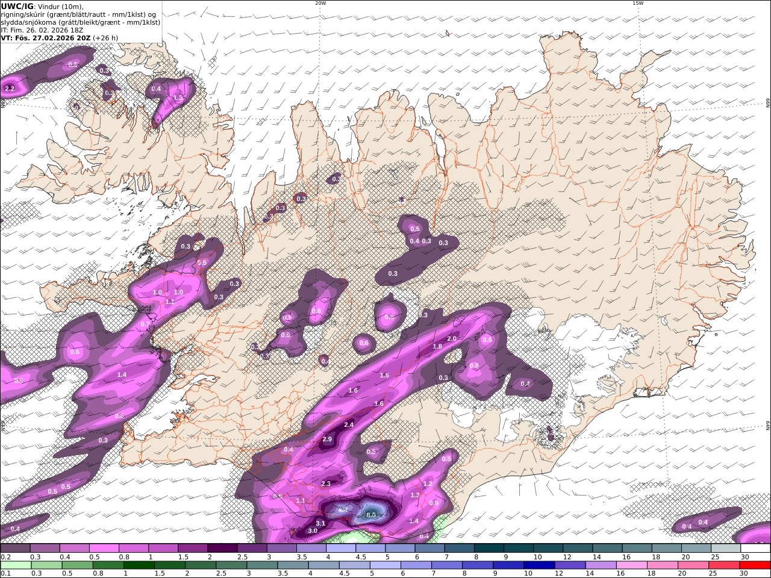
Task: Select the bottom-row green swatch between 0.5 and 0.8
Action: [78, 565]
